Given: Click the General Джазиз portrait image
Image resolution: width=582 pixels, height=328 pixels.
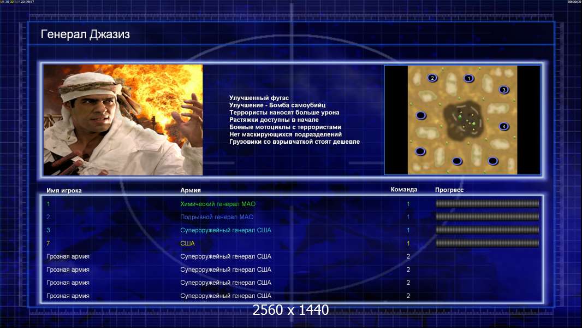Looking at the screenshot, I should pyautogui.click(x=123, y=120).
